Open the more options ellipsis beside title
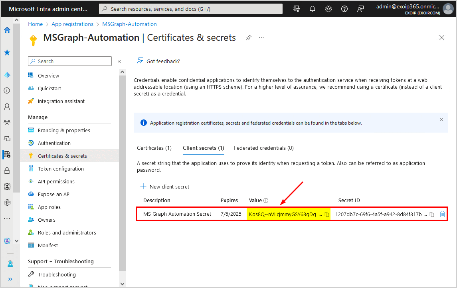This screenshot has width=457, height=288. (x=261, y=38)
